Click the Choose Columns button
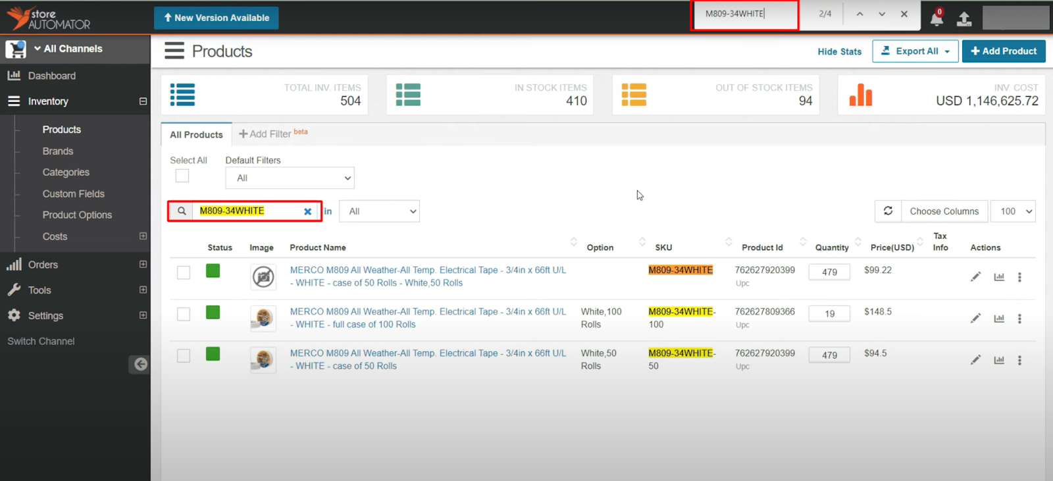1053x481 pixels. (944, 211)
